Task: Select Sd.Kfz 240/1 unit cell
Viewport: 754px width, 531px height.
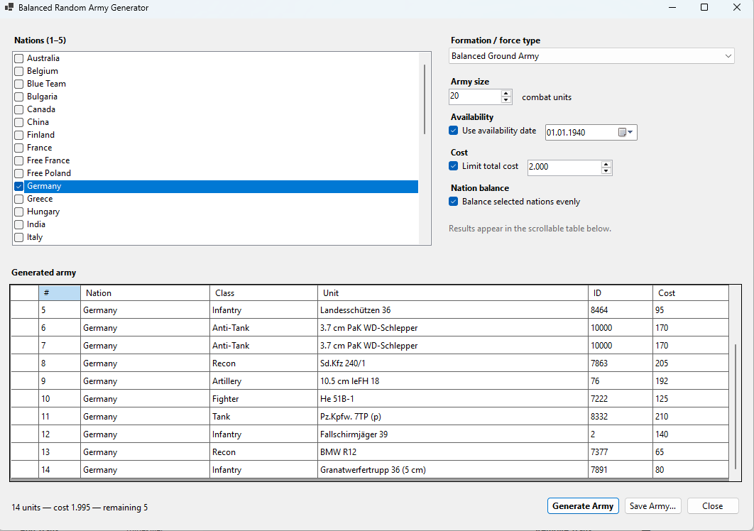Action: tap(453, 363)
